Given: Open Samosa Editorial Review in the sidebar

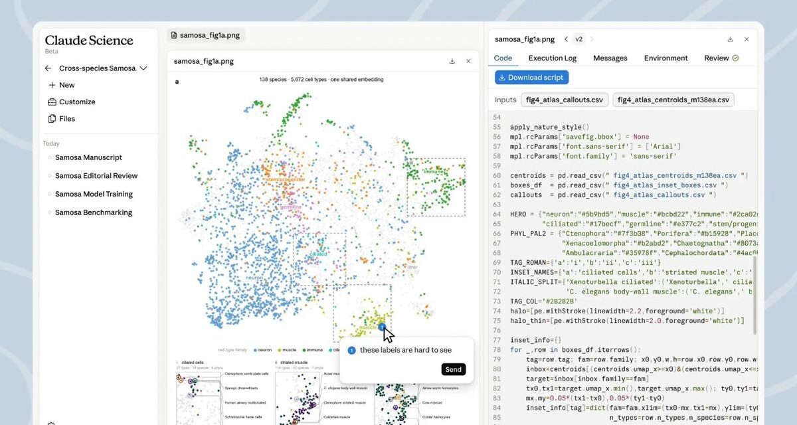Looking at the screenshot, I should tap(96, 176).
